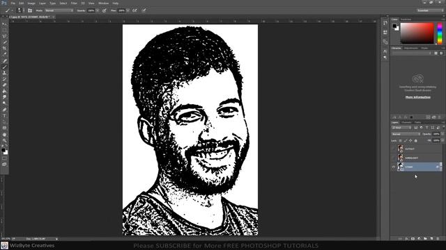Select the Zoom tool
Image resolution: width=446 pixels, height=250 pixels.
point(4,140)
